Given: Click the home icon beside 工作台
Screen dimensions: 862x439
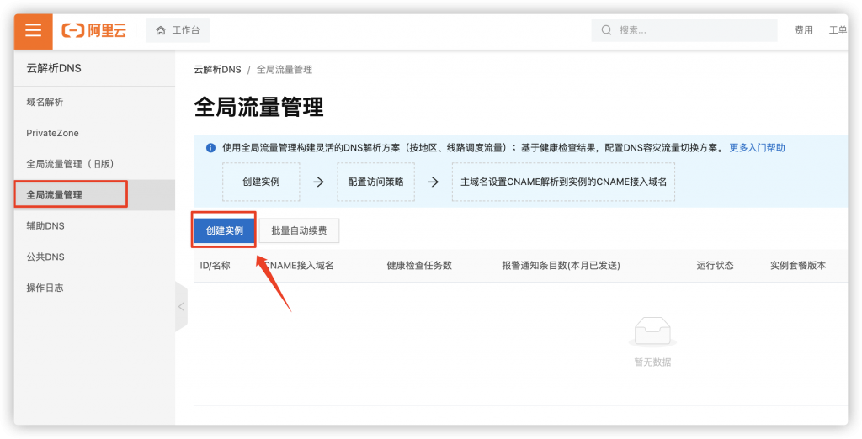Looking at the screenshot, I should pyautogui.click(x=161, y=31).
